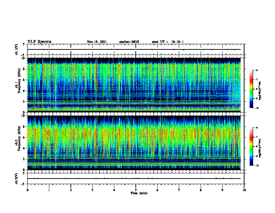Click the 2 kHz tick label on ch.2 axis

24,159
